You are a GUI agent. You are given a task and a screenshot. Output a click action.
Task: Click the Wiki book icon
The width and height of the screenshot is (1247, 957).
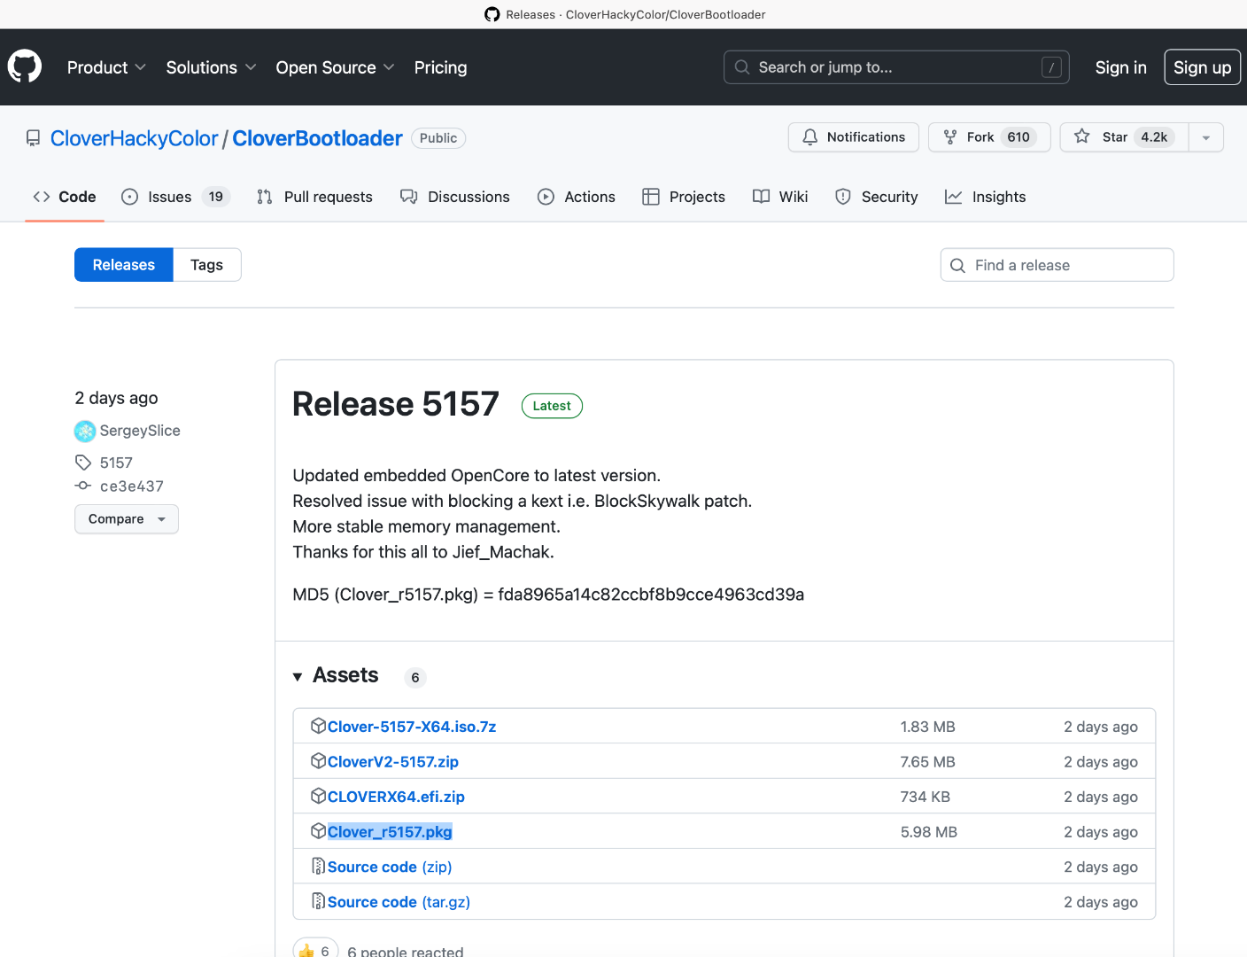point(761,197)
